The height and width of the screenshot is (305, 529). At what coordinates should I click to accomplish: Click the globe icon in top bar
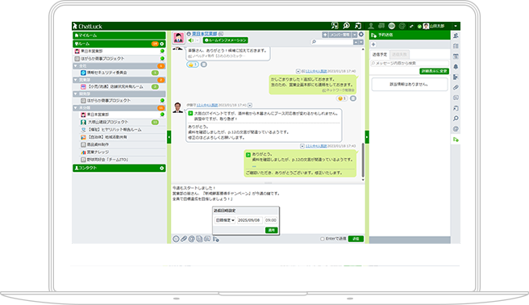tap(392, 26)
